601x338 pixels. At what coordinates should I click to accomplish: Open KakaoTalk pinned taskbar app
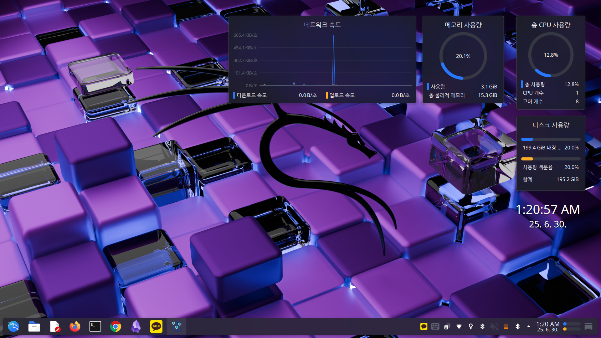point(156,326)
